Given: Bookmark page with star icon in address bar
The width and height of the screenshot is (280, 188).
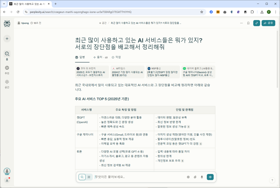Looking at the screenshot, I should pos(202,12).
